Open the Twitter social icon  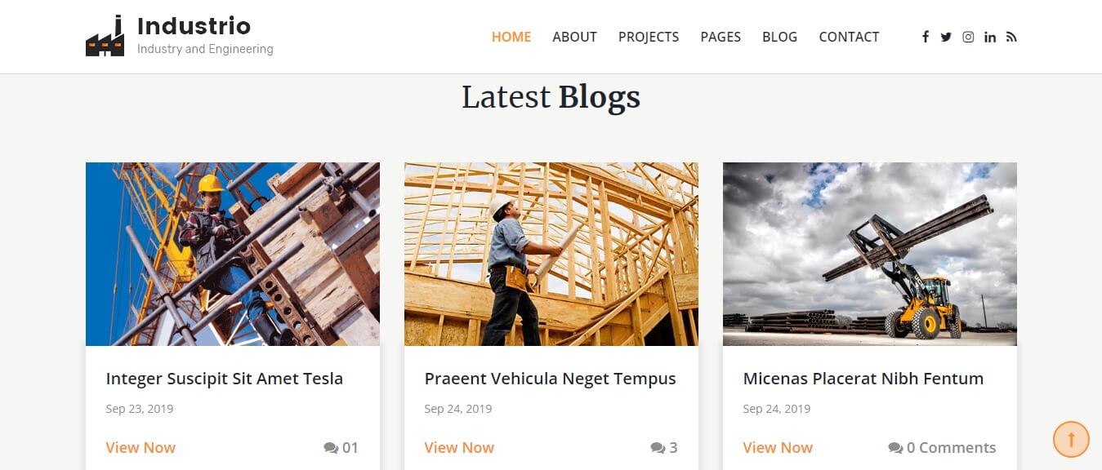(x=946, y=37)
